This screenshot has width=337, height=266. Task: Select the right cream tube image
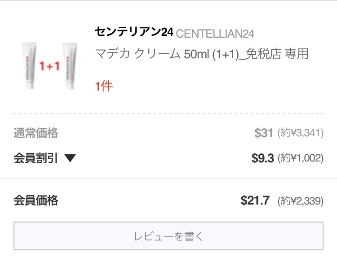pyautogui.click(x=69, y=65)
